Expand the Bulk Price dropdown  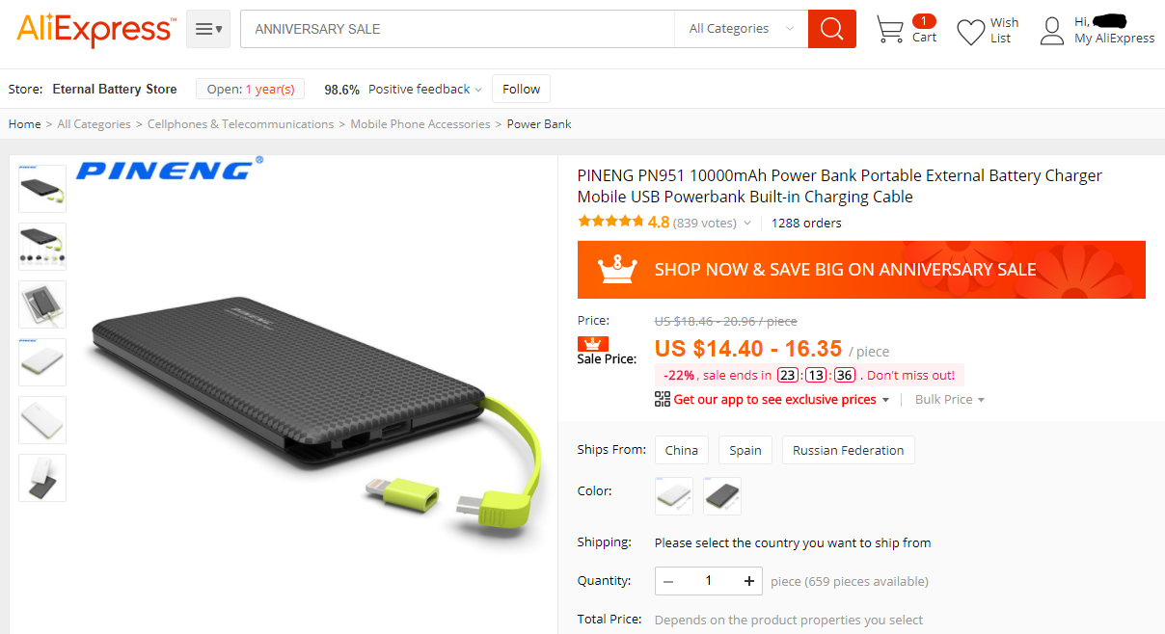(950, 399)
